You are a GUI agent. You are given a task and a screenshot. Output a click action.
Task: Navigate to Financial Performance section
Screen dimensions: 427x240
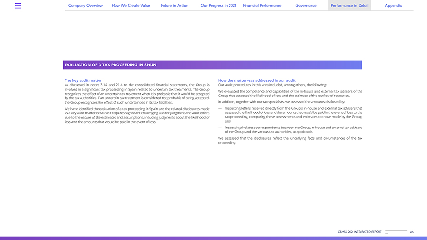[262, 6]
